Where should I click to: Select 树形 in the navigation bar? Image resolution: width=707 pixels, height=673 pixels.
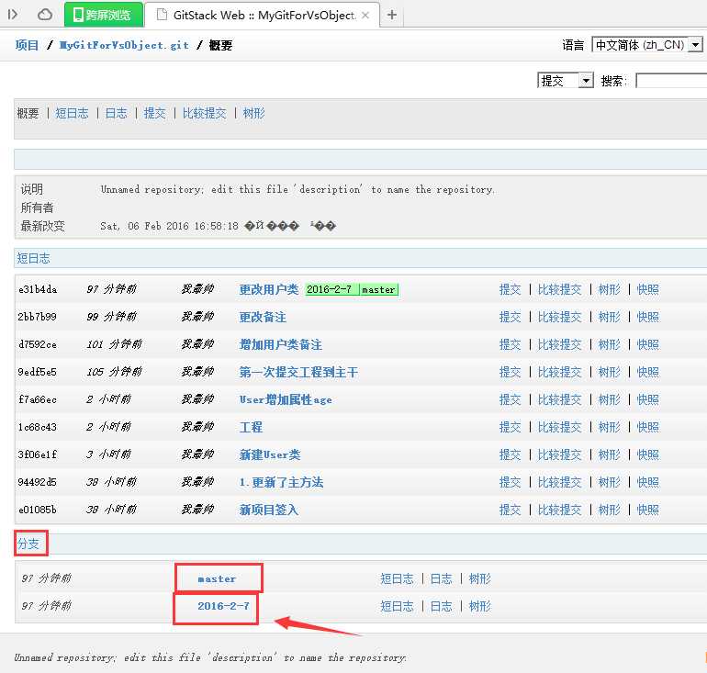tap(253, 113)
